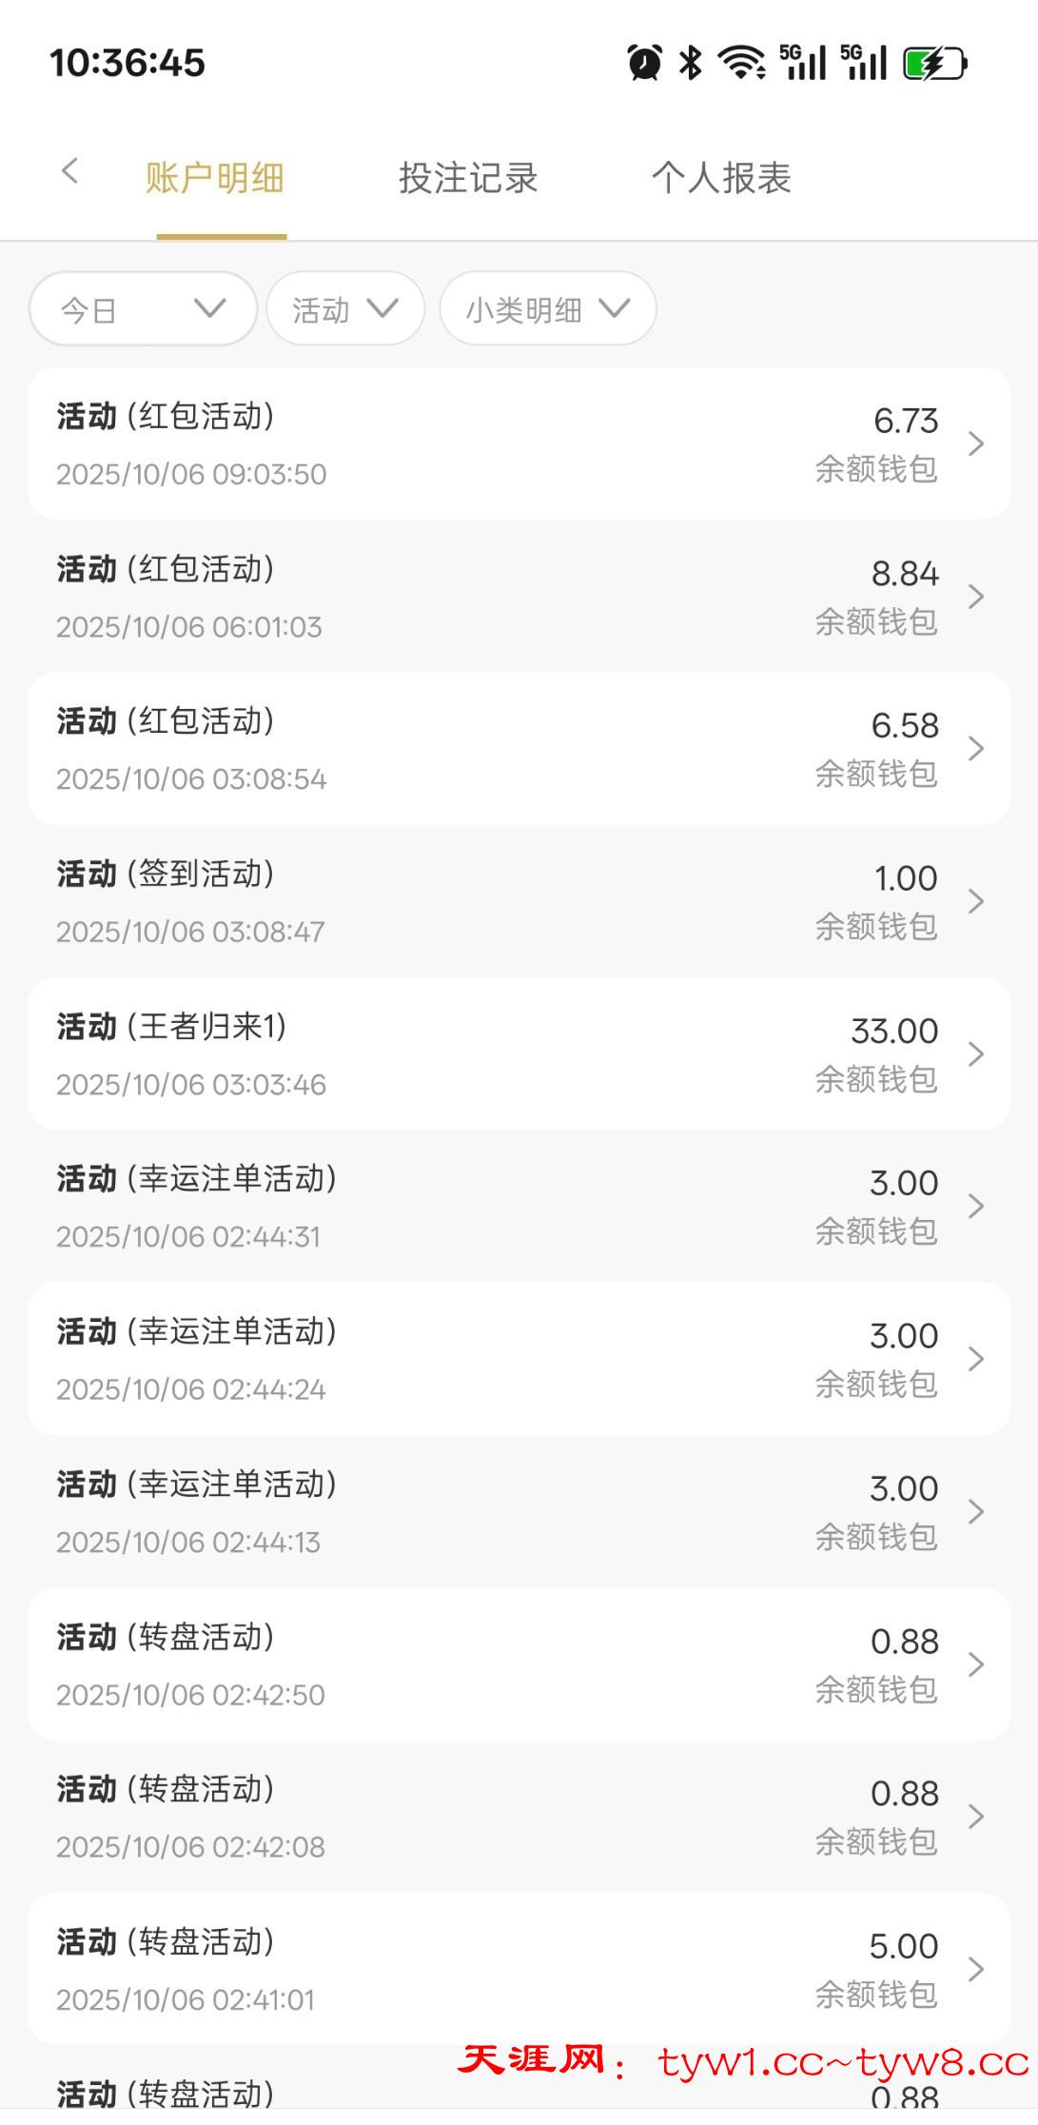The height and width of the screenshot is (2125, 1038).
Task: Open arrow for 6.73 红包活动 entry
Action: click(x=975, y=443)
